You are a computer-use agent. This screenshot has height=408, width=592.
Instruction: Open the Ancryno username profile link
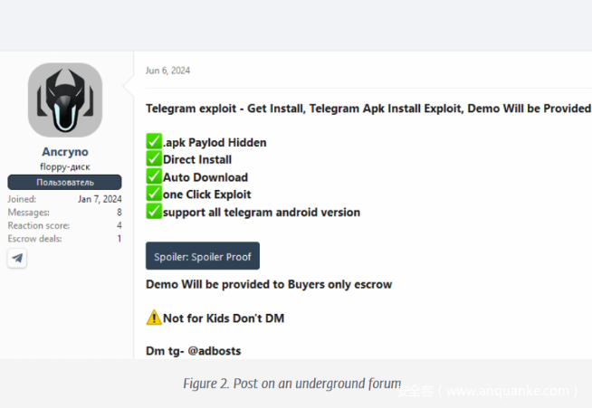(65, 152)
